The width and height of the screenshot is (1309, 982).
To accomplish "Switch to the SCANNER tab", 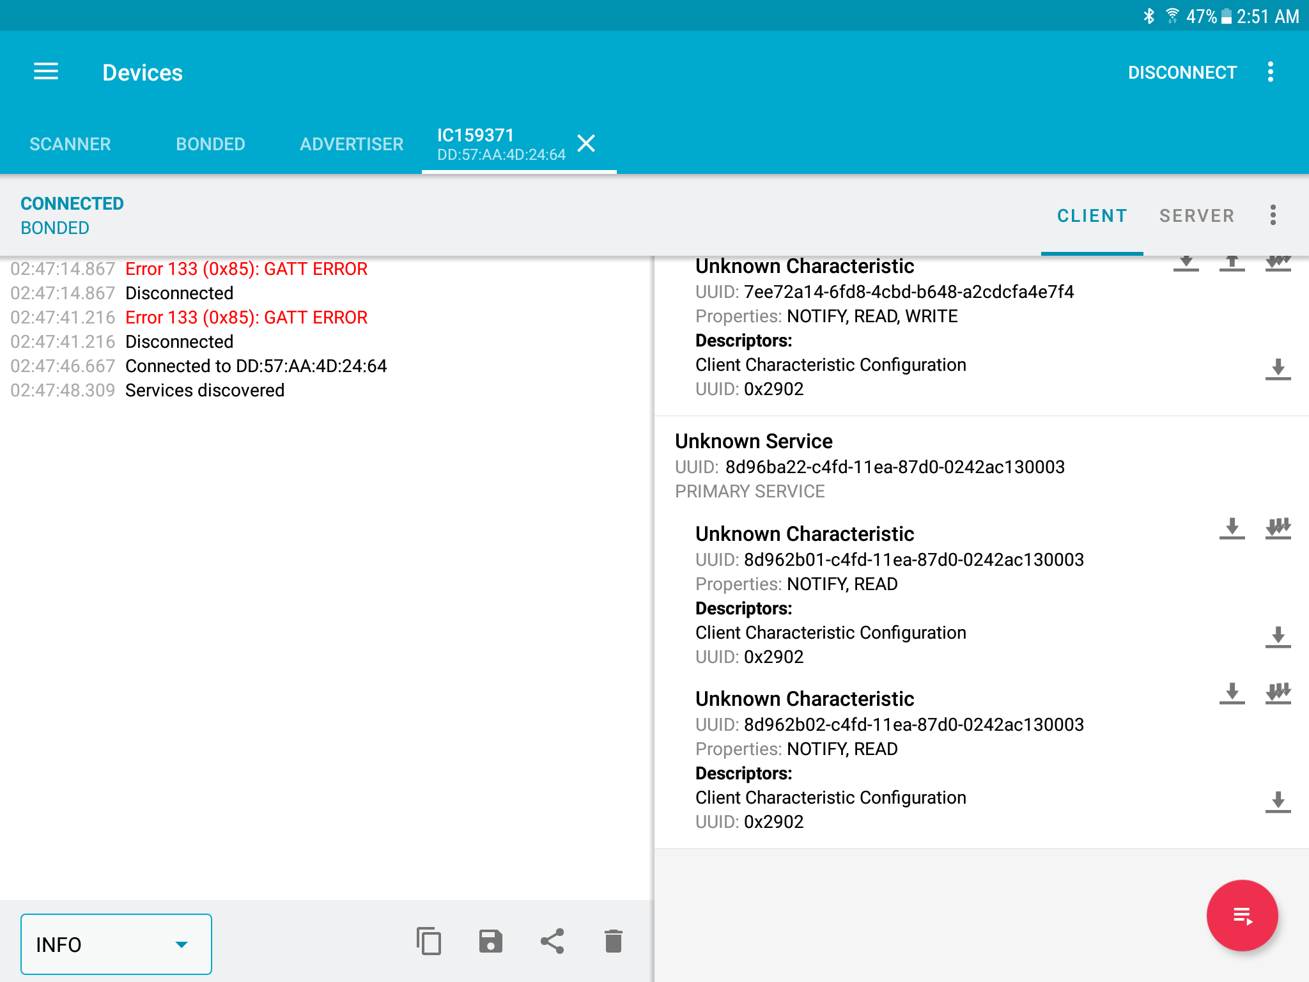I will coord(70,144).
